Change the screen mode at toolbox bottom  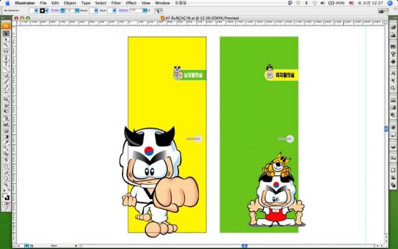point(6,209)
